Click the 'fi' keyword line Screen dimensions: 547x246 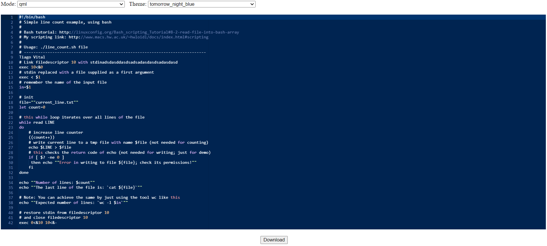31,168
